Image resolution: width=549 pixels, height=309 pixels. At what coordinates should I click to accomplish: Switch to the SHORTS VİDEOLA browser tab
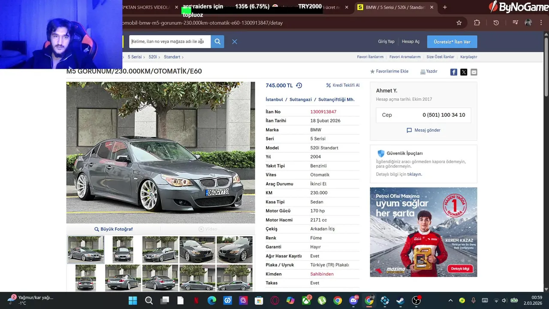[x=146, y=7]
